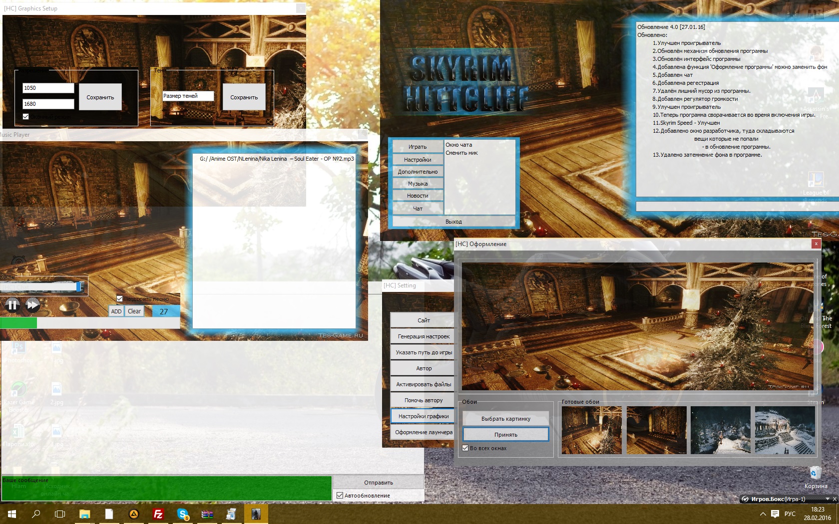Open the blank document taskbar icon
Viewport: 839px width, 524px height.
[109, 514]
